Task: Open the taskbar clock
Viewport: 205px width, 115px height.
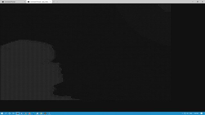Action: [196, 113]
